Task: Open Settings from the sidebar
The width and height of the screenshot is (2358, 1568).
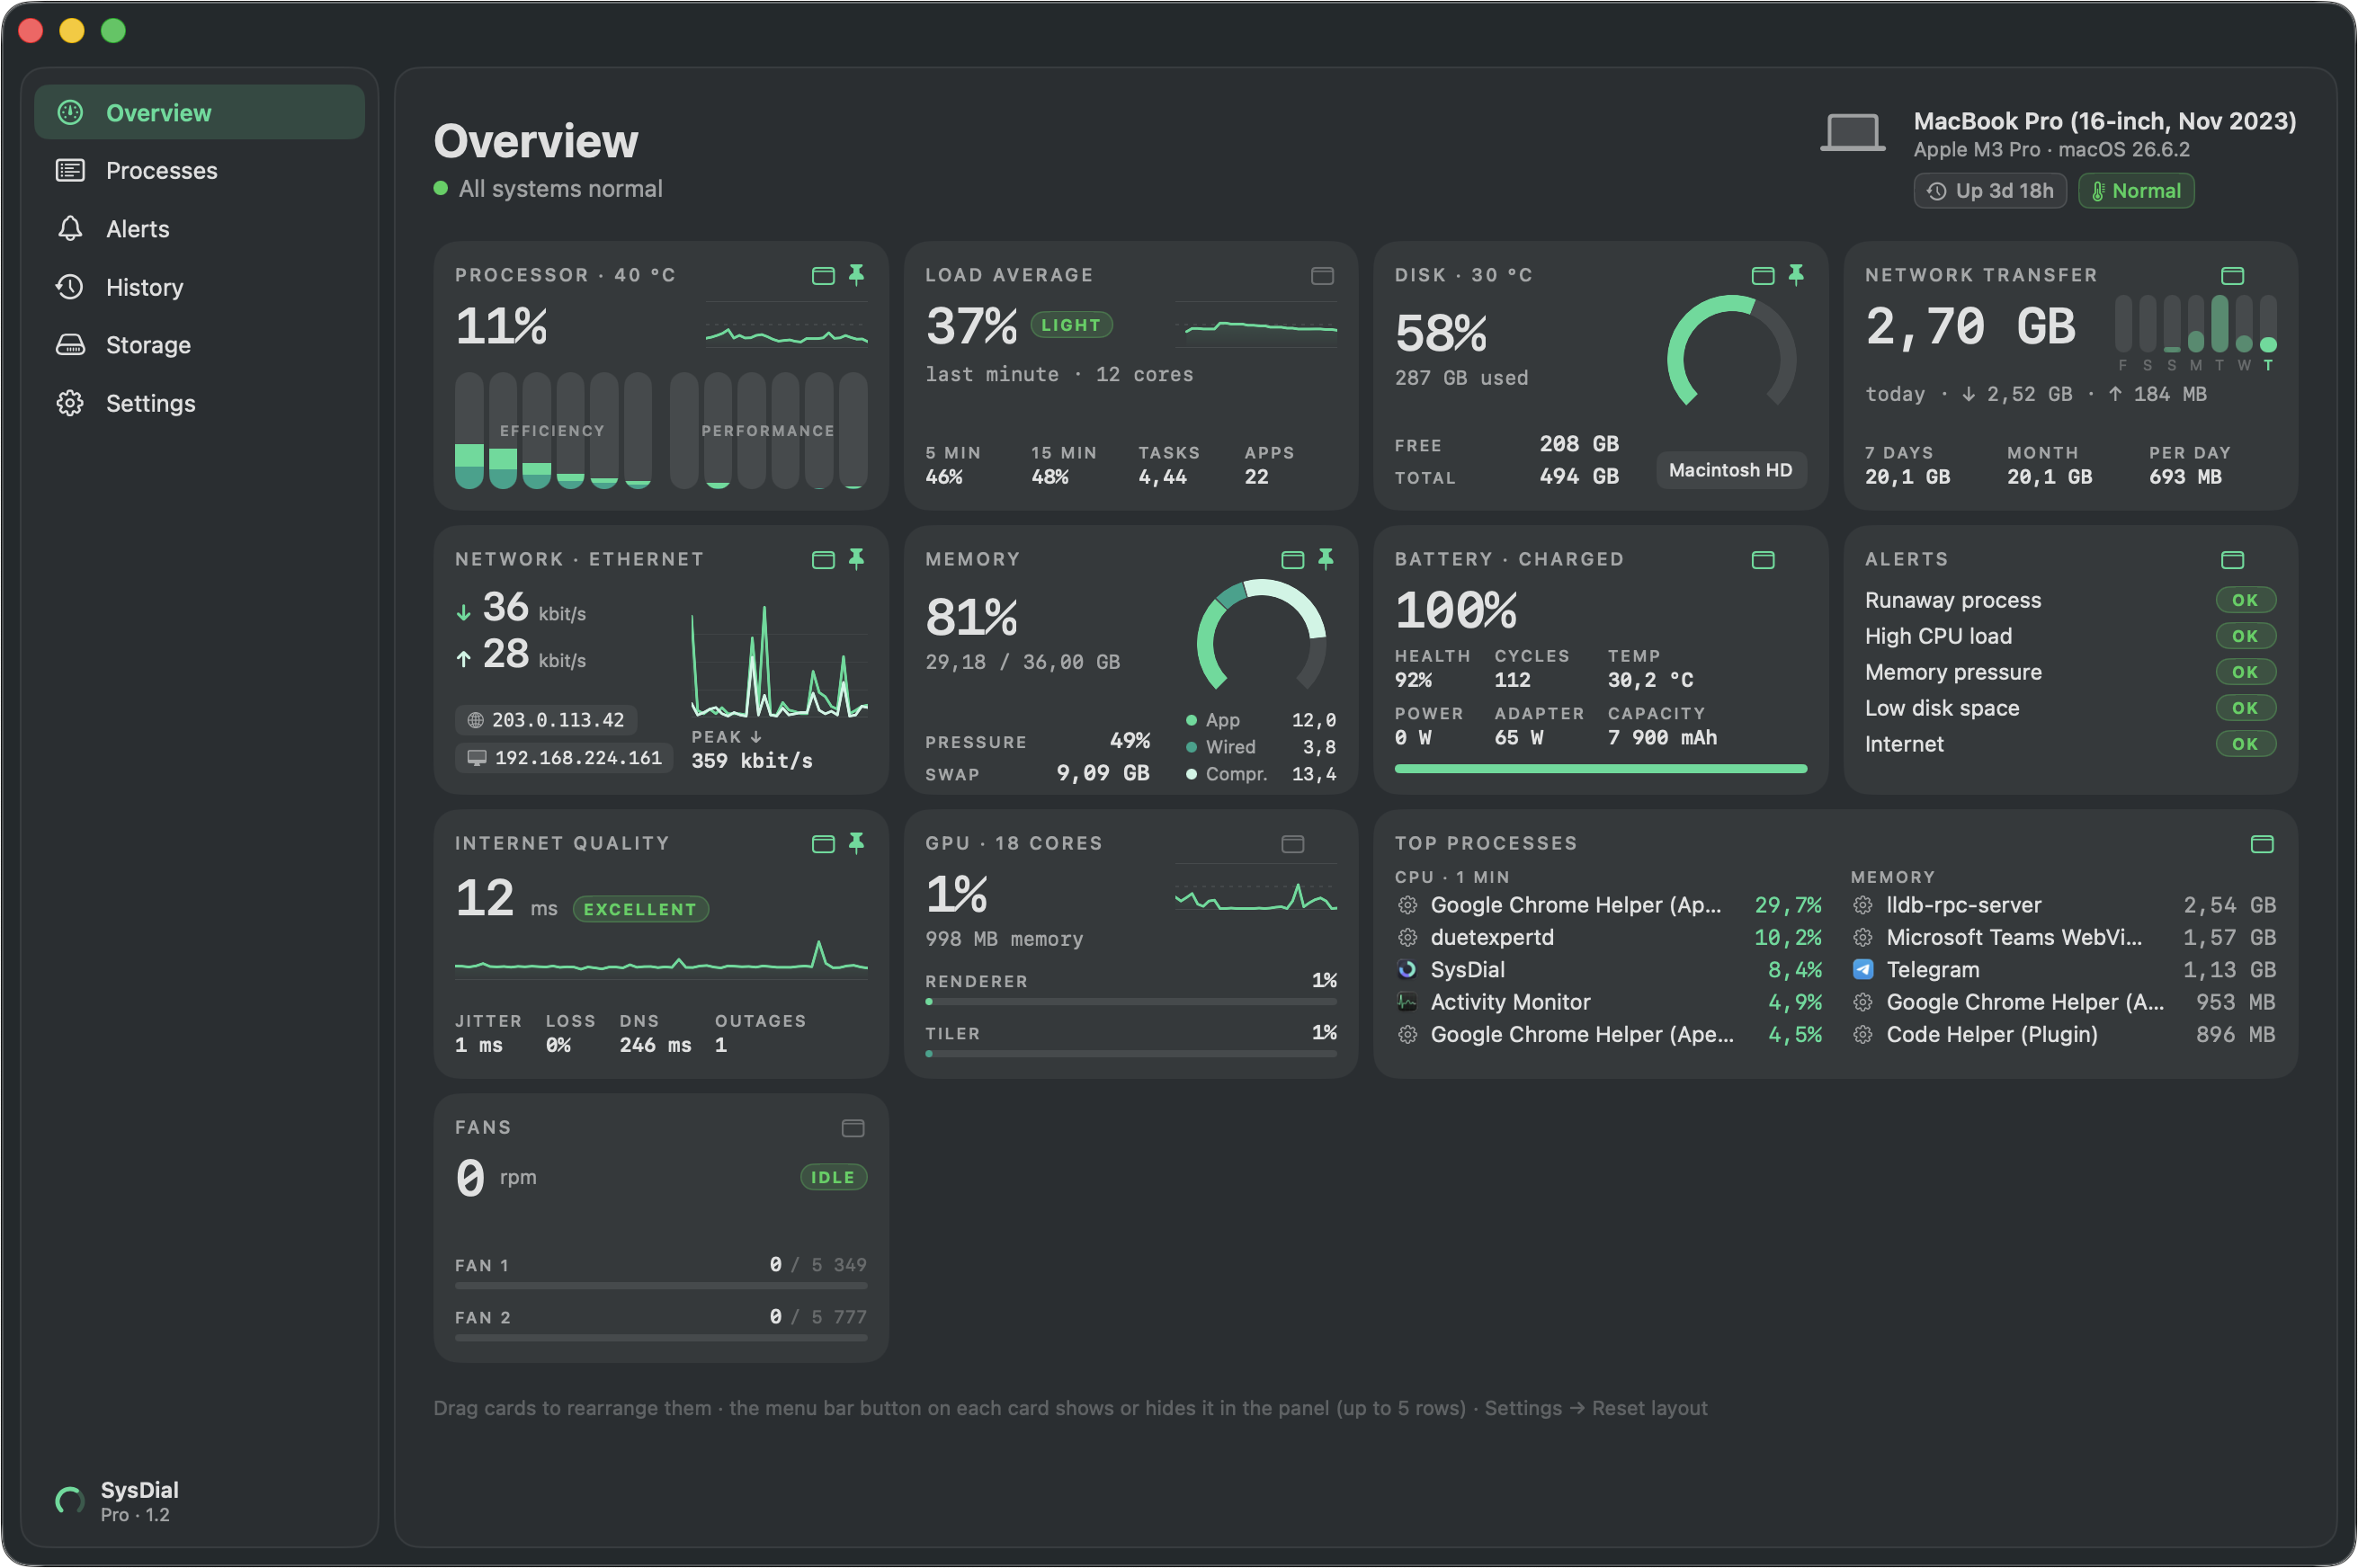Action: tap(199, 403)
